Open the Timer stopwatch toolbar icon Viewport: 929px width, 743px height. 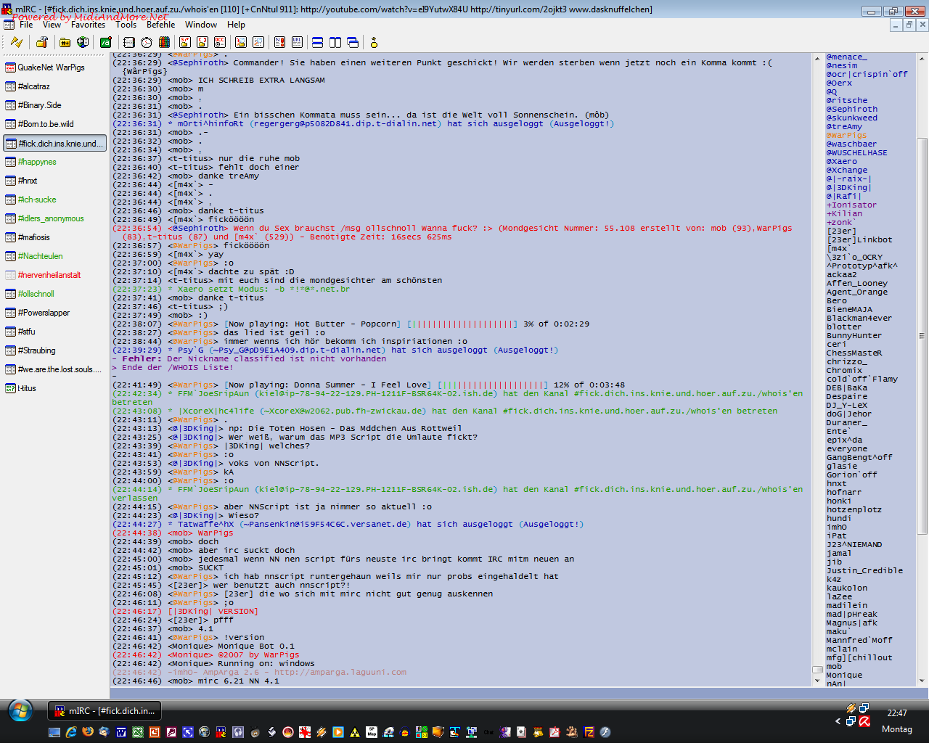tap(147, 43)
